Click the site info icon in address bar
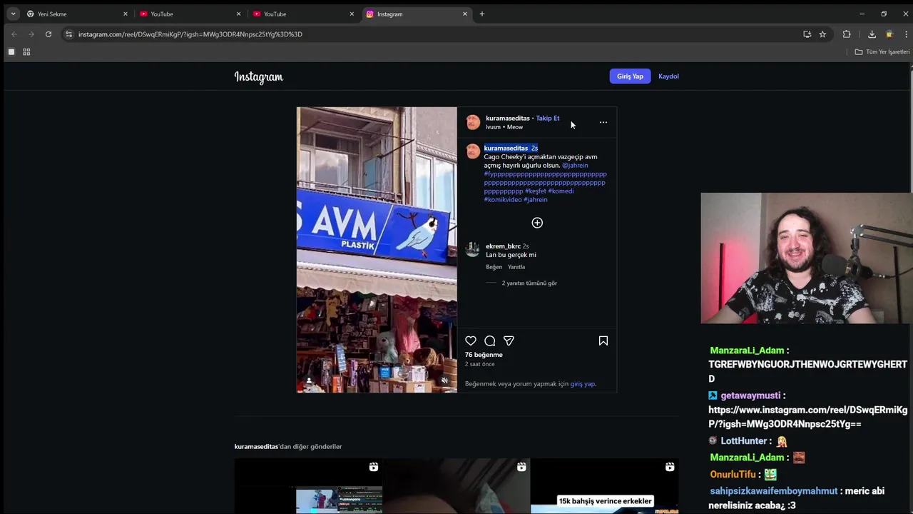This screenshot has width=913, height=514. [68, 34]
